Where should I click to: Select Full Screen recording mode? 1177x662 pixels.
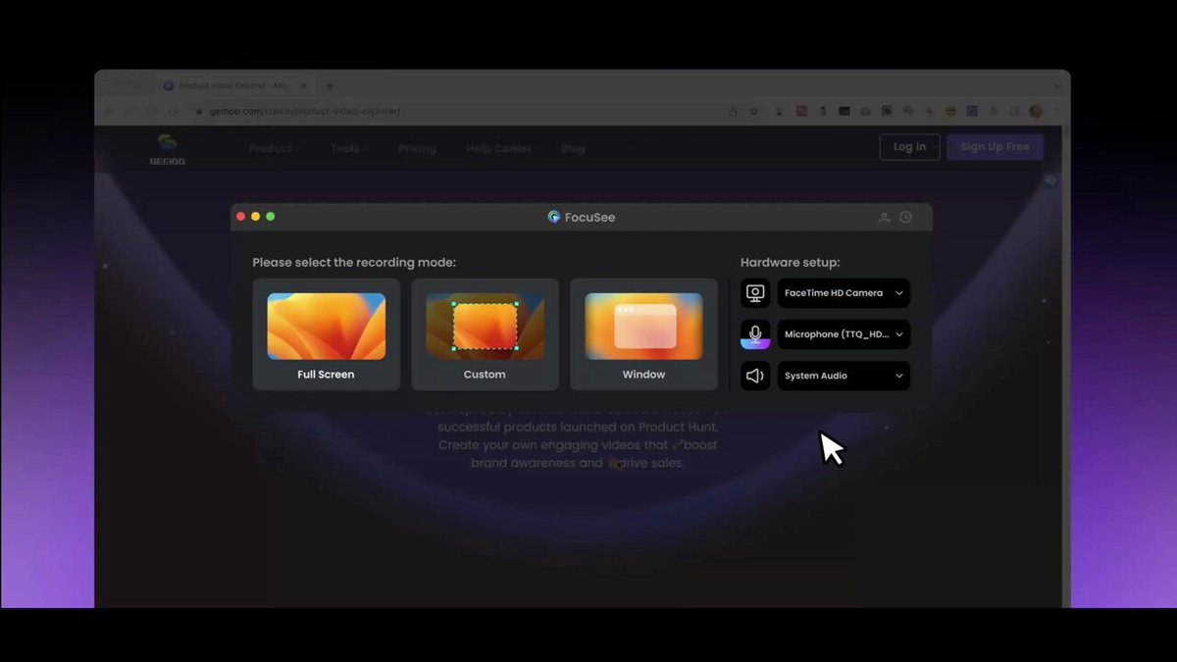(327, 334)
